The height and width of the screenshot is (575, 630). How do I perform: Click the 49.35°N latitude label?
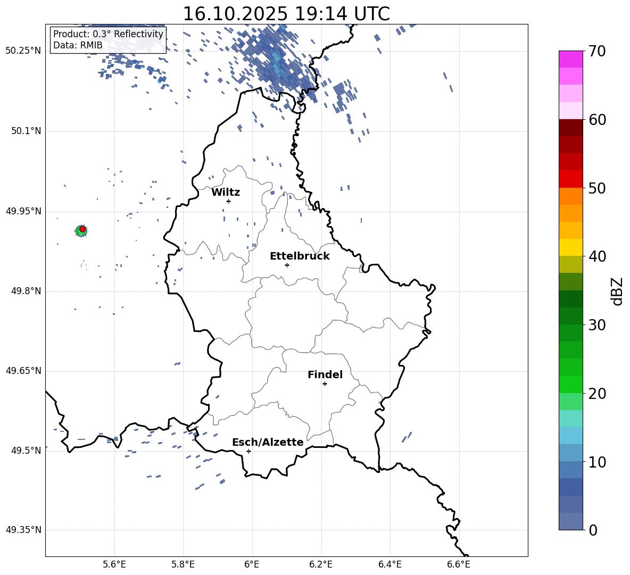pos(23,530)
